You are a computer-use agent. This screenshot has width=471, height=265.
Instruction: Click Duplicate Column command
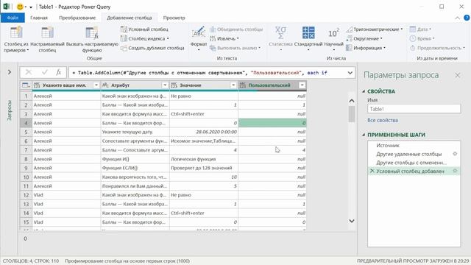[152, 48]
